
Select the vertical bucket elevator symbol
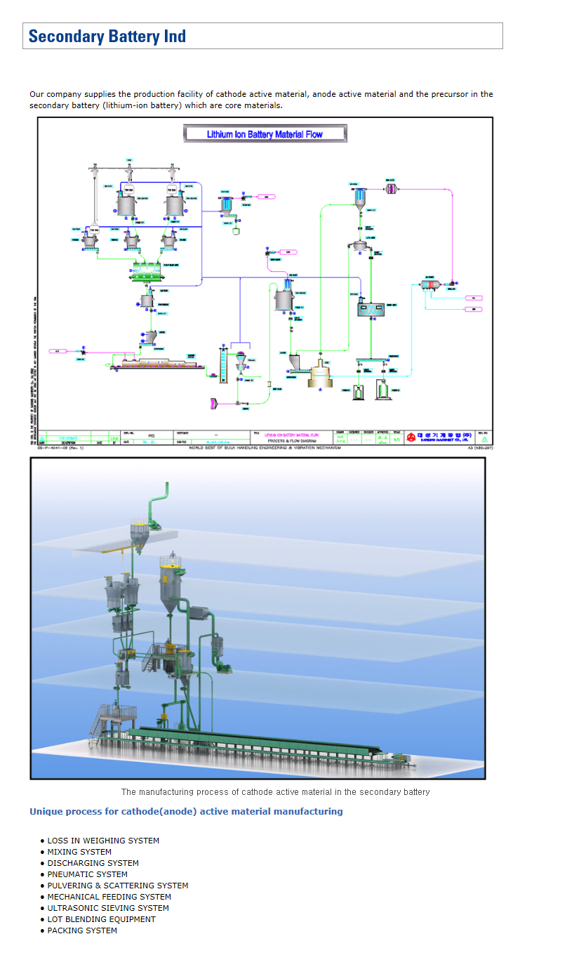224,367
